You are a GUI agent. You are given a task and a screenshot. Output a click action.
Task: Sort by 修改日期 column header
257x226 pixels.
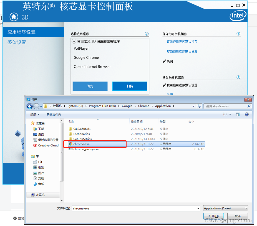(x=144, y=122)
